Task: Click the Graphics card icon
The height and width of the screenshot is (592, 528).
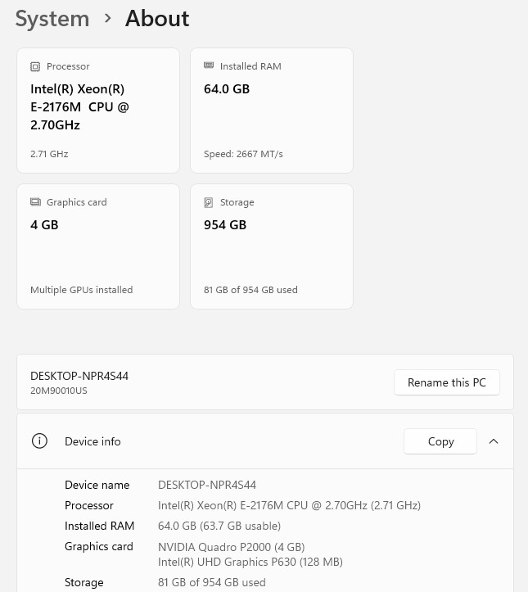Action: point(35,202)
